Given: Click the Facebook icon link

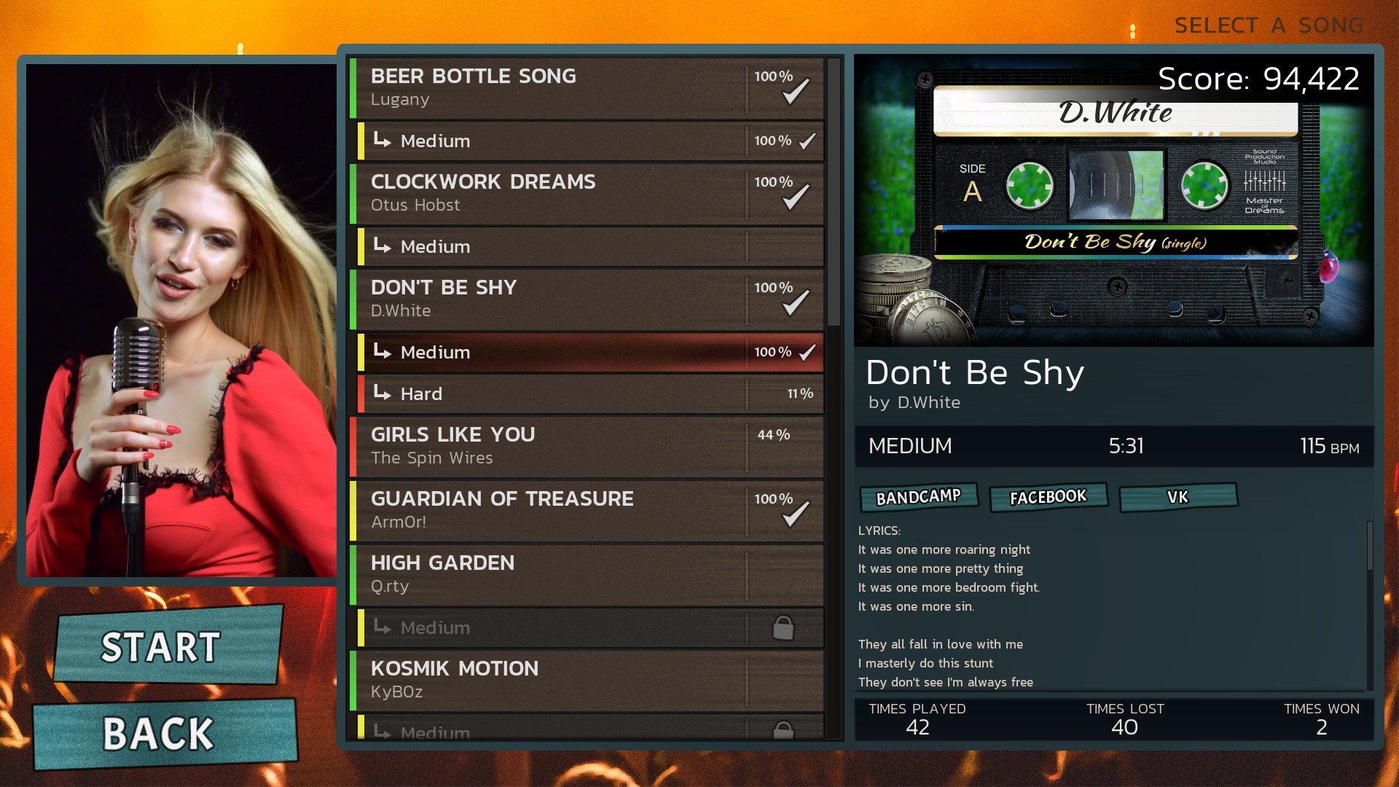Looking at the screenshot, I should 1046,496.
